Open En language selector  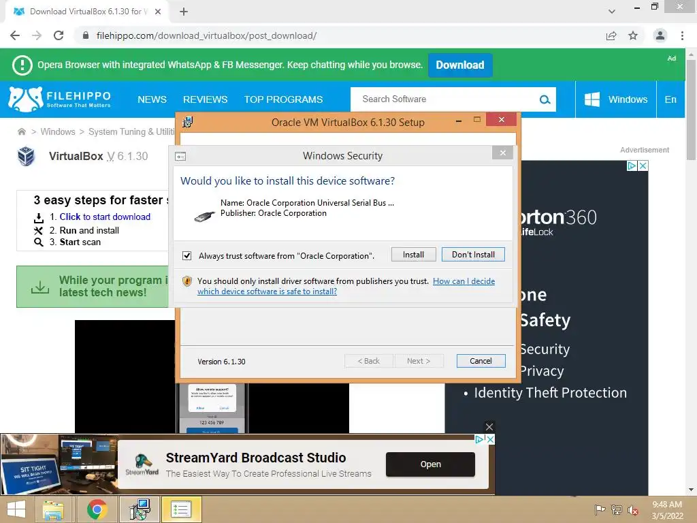[670, 99]
